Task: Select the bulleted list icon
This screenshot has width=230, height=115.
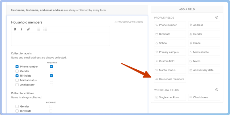Action: (39, 29)
